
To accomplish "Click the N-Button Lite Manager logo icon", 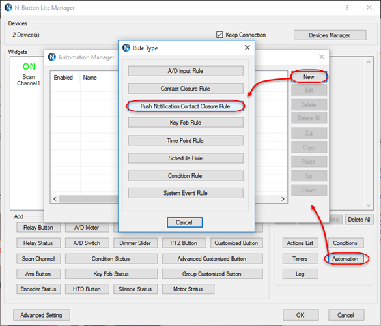I will point(8,8).
